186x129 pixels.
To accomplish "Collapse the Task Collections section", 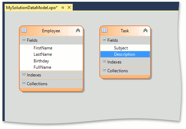I will [x=104, y=70].
